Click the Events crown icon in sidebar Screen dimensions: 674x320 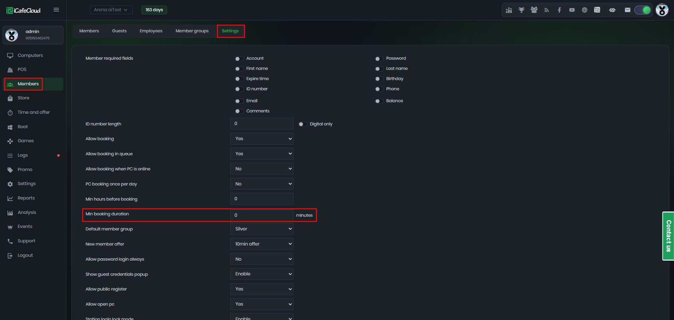click(x=10, y=227)
